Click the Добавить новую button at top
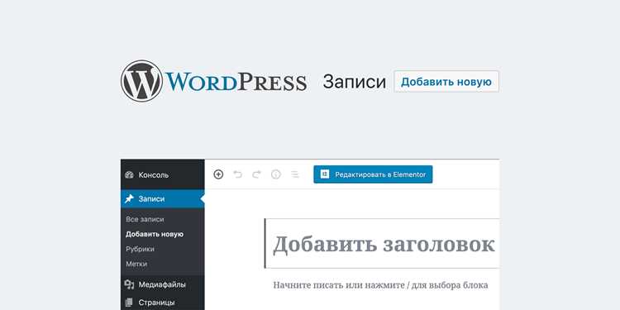This screenshot has width=620, height=310. [x=446, y=82]
